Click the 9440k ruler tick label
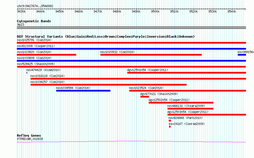 (x=41, y=11)
